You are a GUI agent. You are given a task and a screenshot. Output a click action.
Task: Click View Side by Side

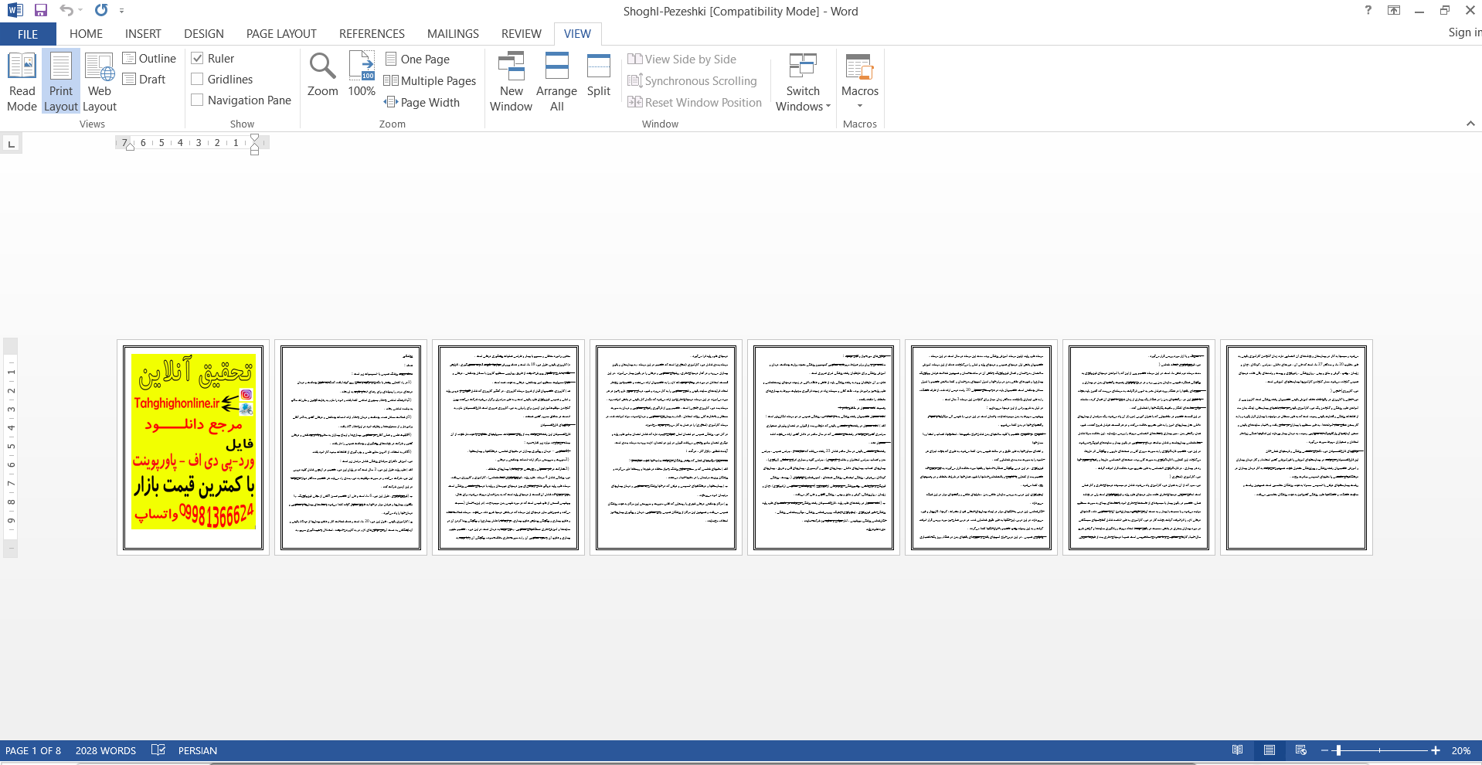(682, 59)
